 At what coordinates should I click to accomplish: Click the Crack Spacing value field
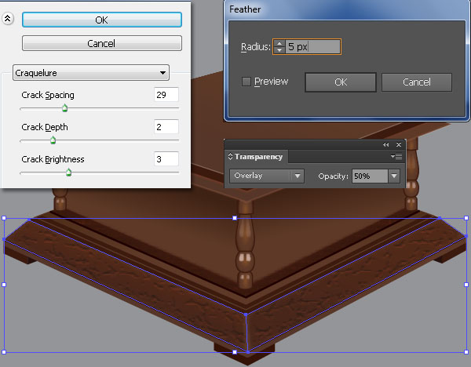pos(166,95)
